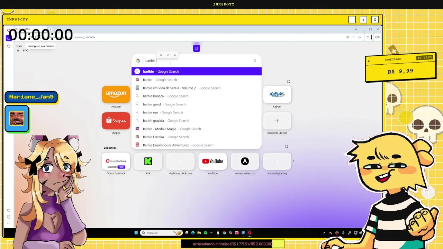
Task: Open the animesonlinecc.to suggestion tile
Action: pyautogui.click(x=245, y=161)
